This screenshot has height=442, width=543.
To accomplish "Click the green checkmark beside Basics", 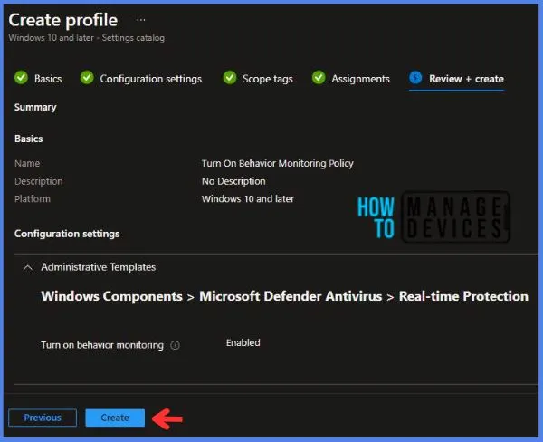I will pyautogui.click(x=21, y=77).
